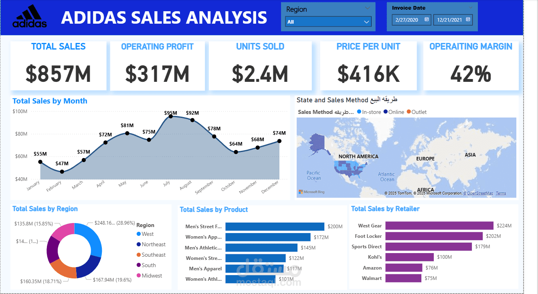Open calendar picker for start date 2/27/2020
The image size is (538, 294).
pyautogui.click(x=427, y=19)
